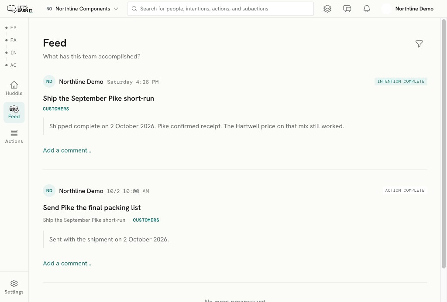Click Northline Demo author on the Saturday post
447x302 pixels.
click(81, 81)
